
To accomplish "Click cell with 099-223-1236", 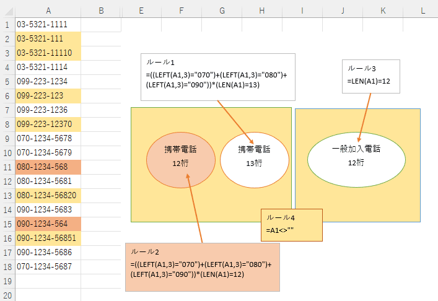I will (48, 110).
